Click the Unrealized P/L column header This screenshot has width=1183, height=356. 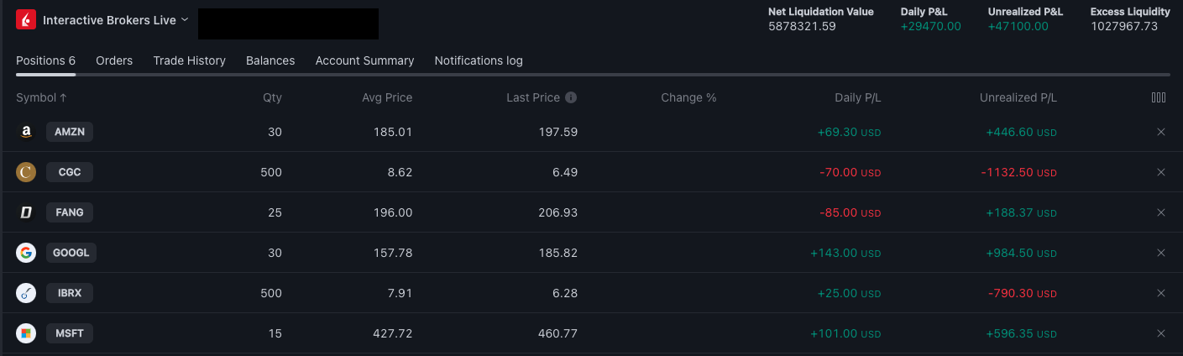(x=1018, y=97)
